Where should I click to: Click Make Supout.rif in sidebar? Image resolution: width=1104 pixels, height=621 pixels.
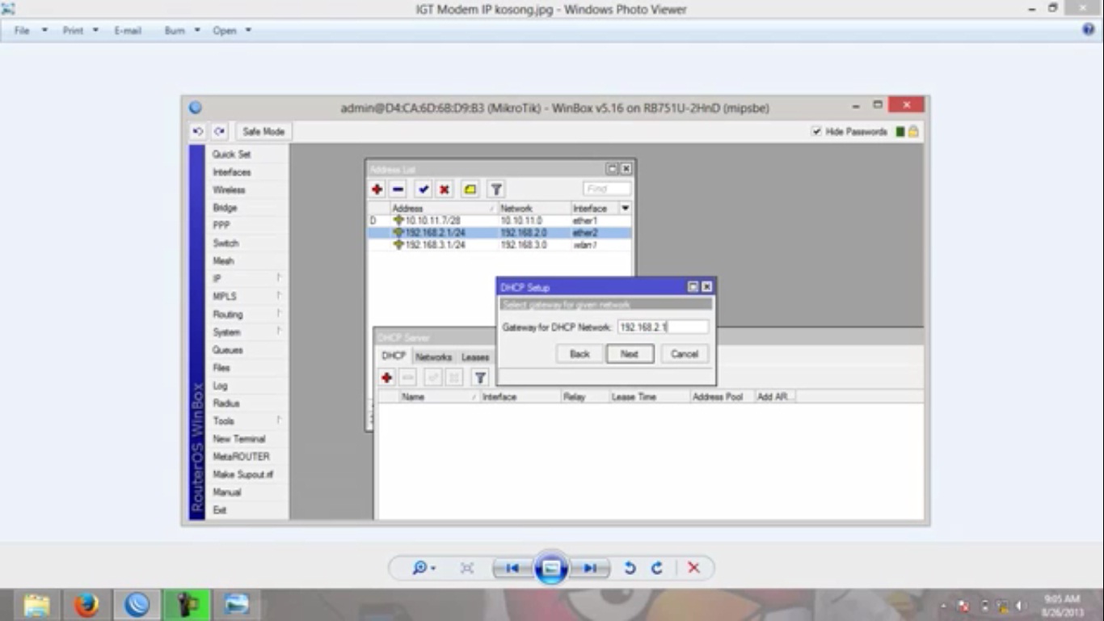tap(247, 474)
